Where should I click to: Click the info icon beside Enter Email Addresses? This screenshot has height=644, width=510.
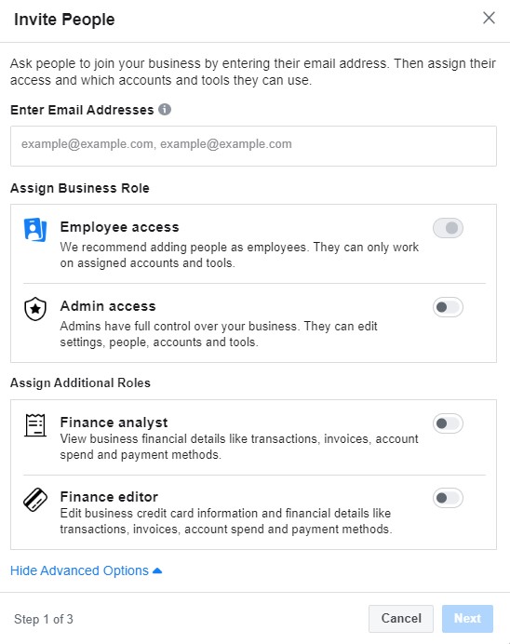click(x=165, y=110)
